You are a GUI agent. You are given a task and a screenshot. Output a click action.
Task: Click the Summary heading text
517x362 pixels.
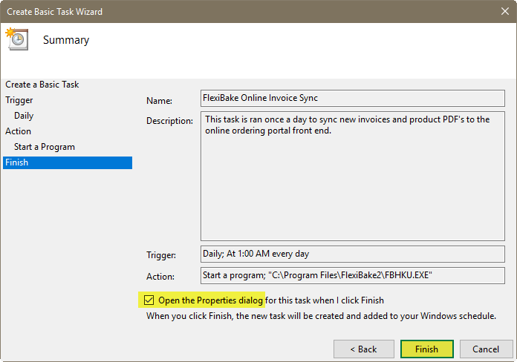[66, 40]
